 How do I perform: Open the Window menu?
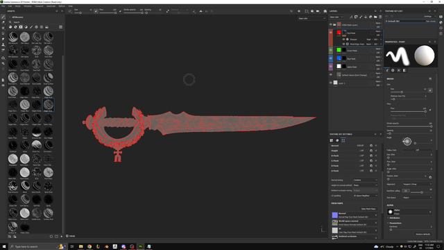[28, 6]
